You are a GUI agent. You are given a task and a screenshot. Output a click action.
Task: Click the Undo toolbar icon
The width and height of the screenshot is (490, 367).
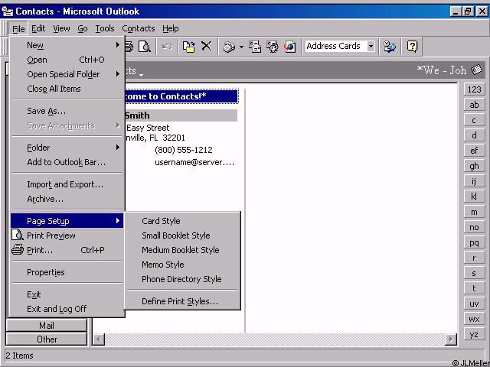[167, 47]
